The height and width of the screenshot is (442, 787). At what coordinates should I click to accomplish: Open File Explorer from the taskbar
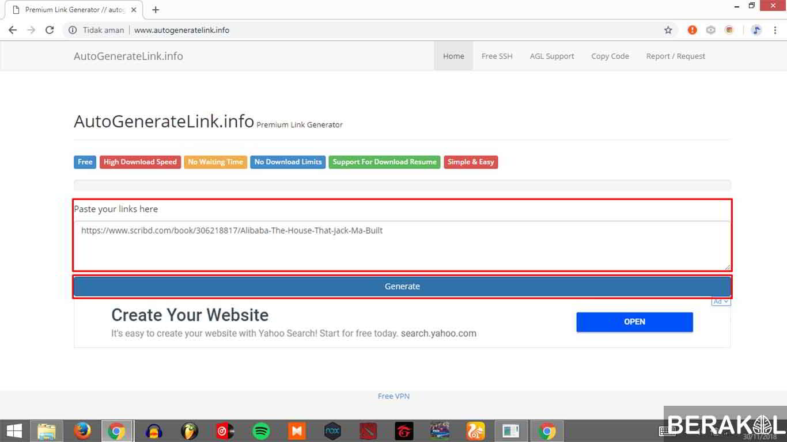pos(47,430)
